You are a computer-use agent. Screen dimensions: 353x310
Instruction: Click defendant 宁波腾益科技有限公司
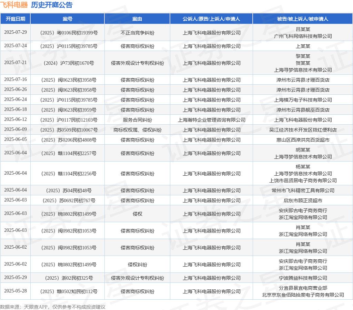click(303, 278)
